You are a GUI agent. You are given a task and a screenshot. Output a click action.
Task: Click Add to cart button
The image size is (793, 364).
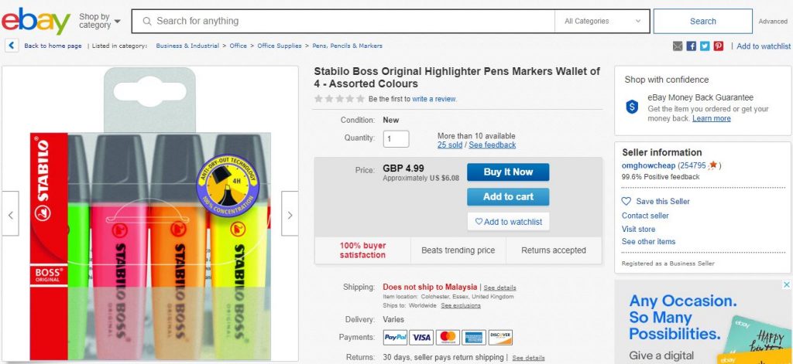pyautogui.click(x=508, y=196)
